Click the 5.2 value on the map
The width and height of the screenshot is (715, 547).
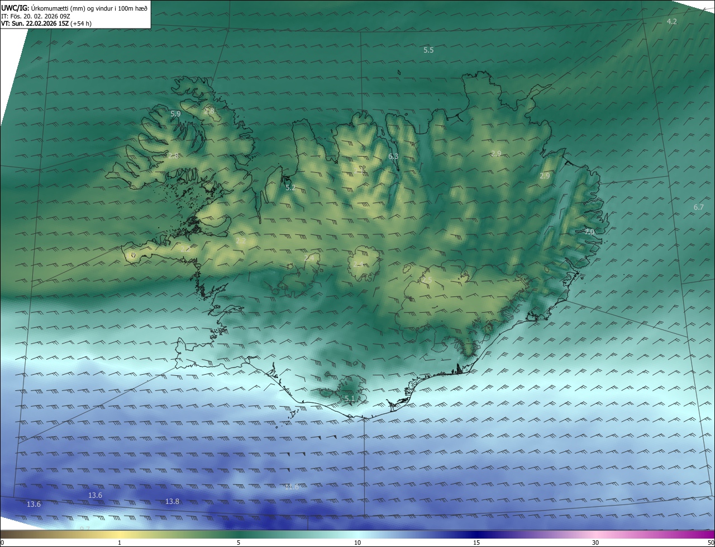(290, 188)
